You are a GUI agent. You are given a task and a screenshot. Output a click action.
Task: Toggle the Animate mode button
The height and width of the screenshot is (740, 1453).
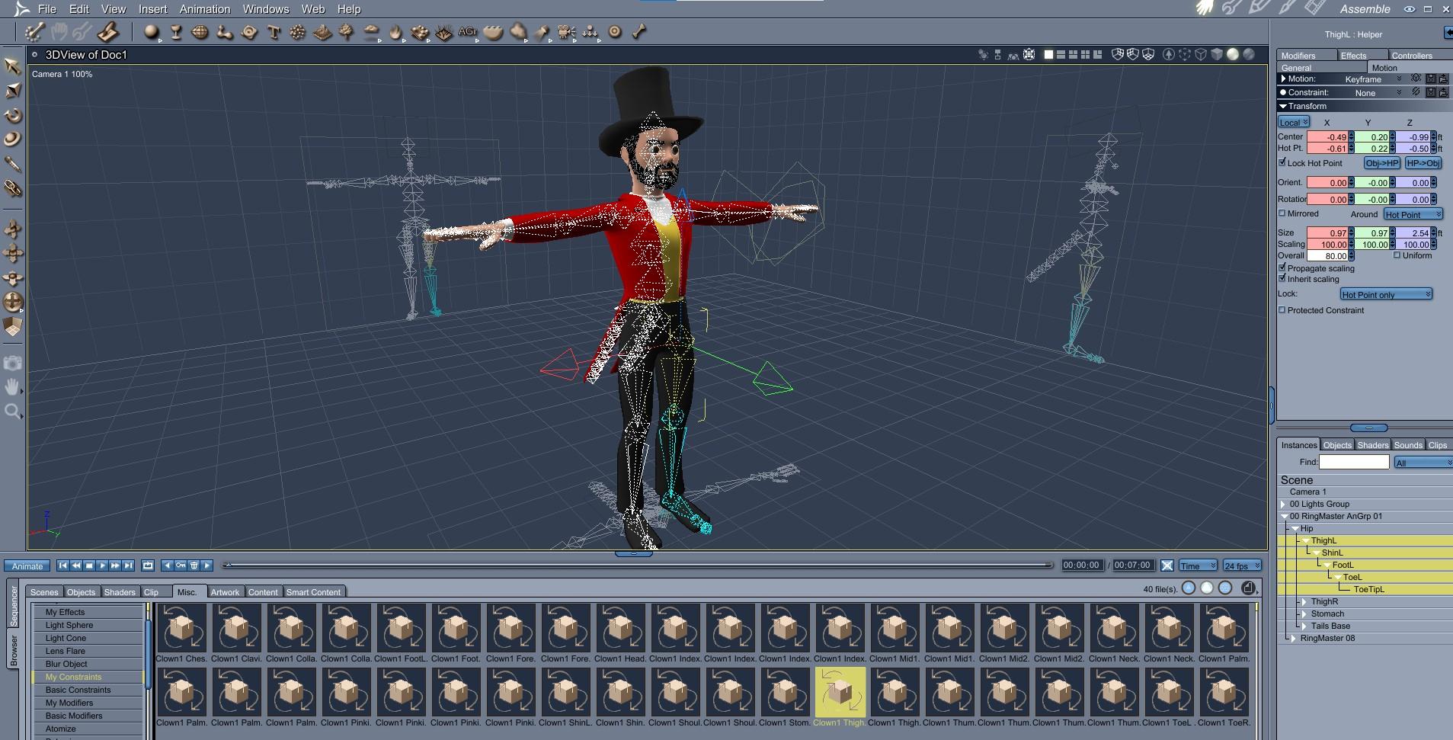point(27,565)
